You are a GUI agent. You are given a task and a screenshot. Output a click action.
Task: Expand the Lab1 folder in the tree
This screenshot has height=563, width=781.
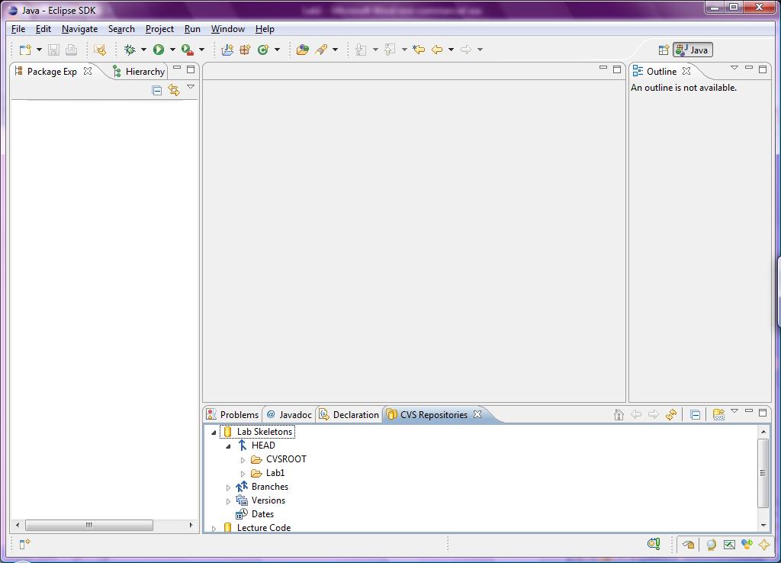coord(243,474)
